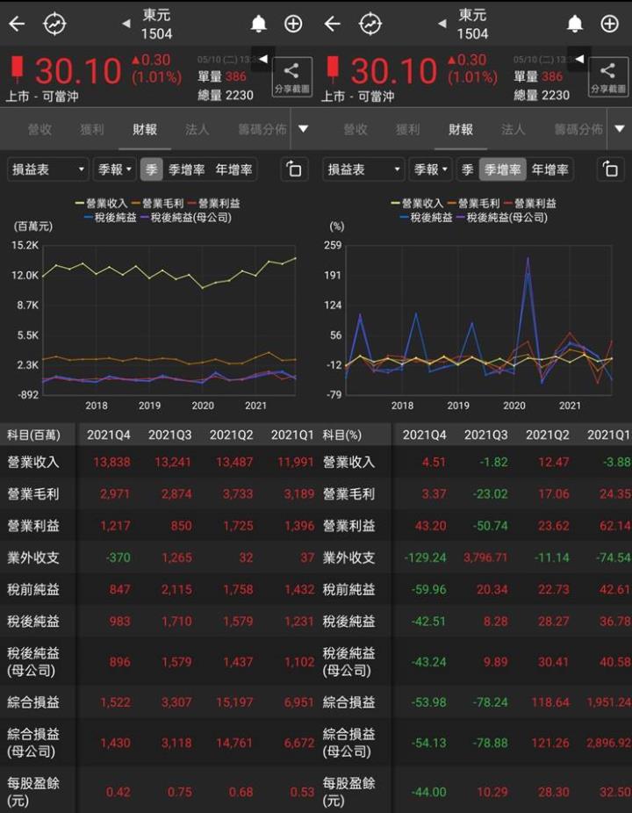The image size is (632, 813).
Task: Tap 營業收入 value 13,838
Action: [x=111, y=462]
